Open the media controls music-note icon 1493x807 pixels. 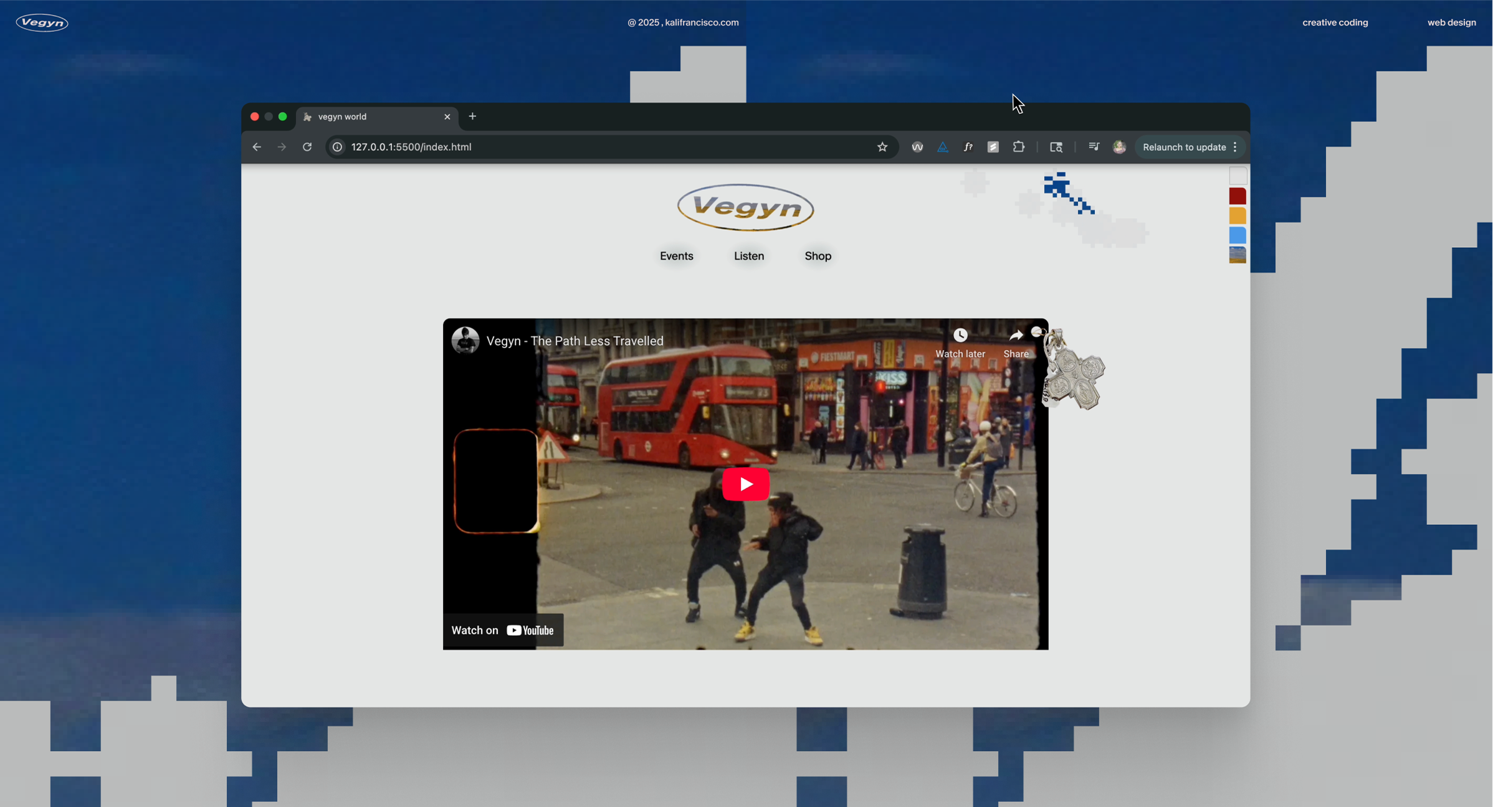pos(1094,147)
